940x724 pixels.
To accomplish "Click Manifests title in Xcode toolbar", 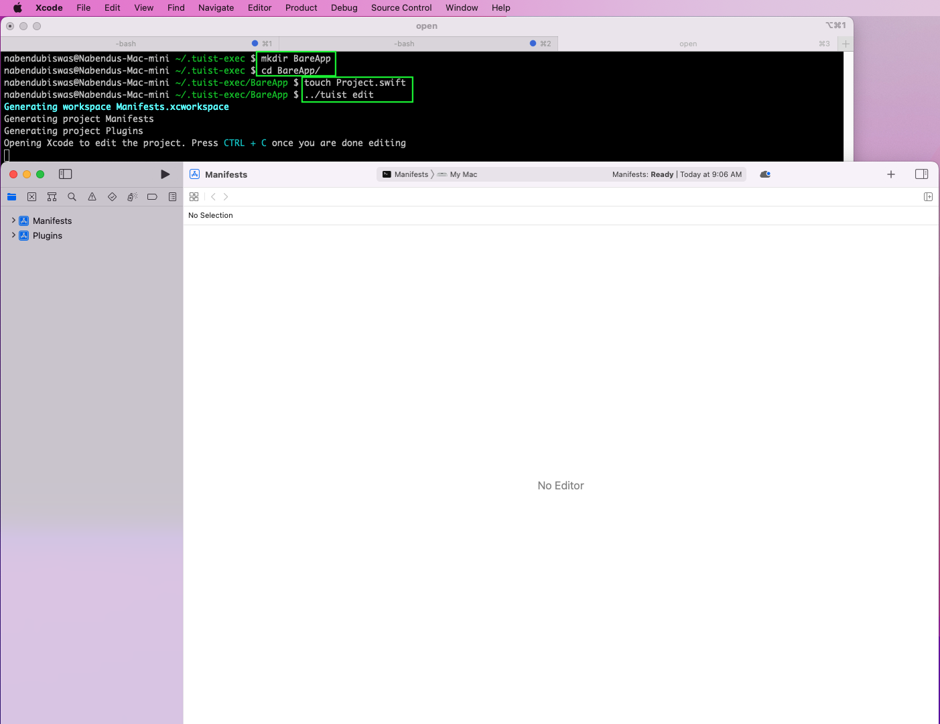I will 226,174.
